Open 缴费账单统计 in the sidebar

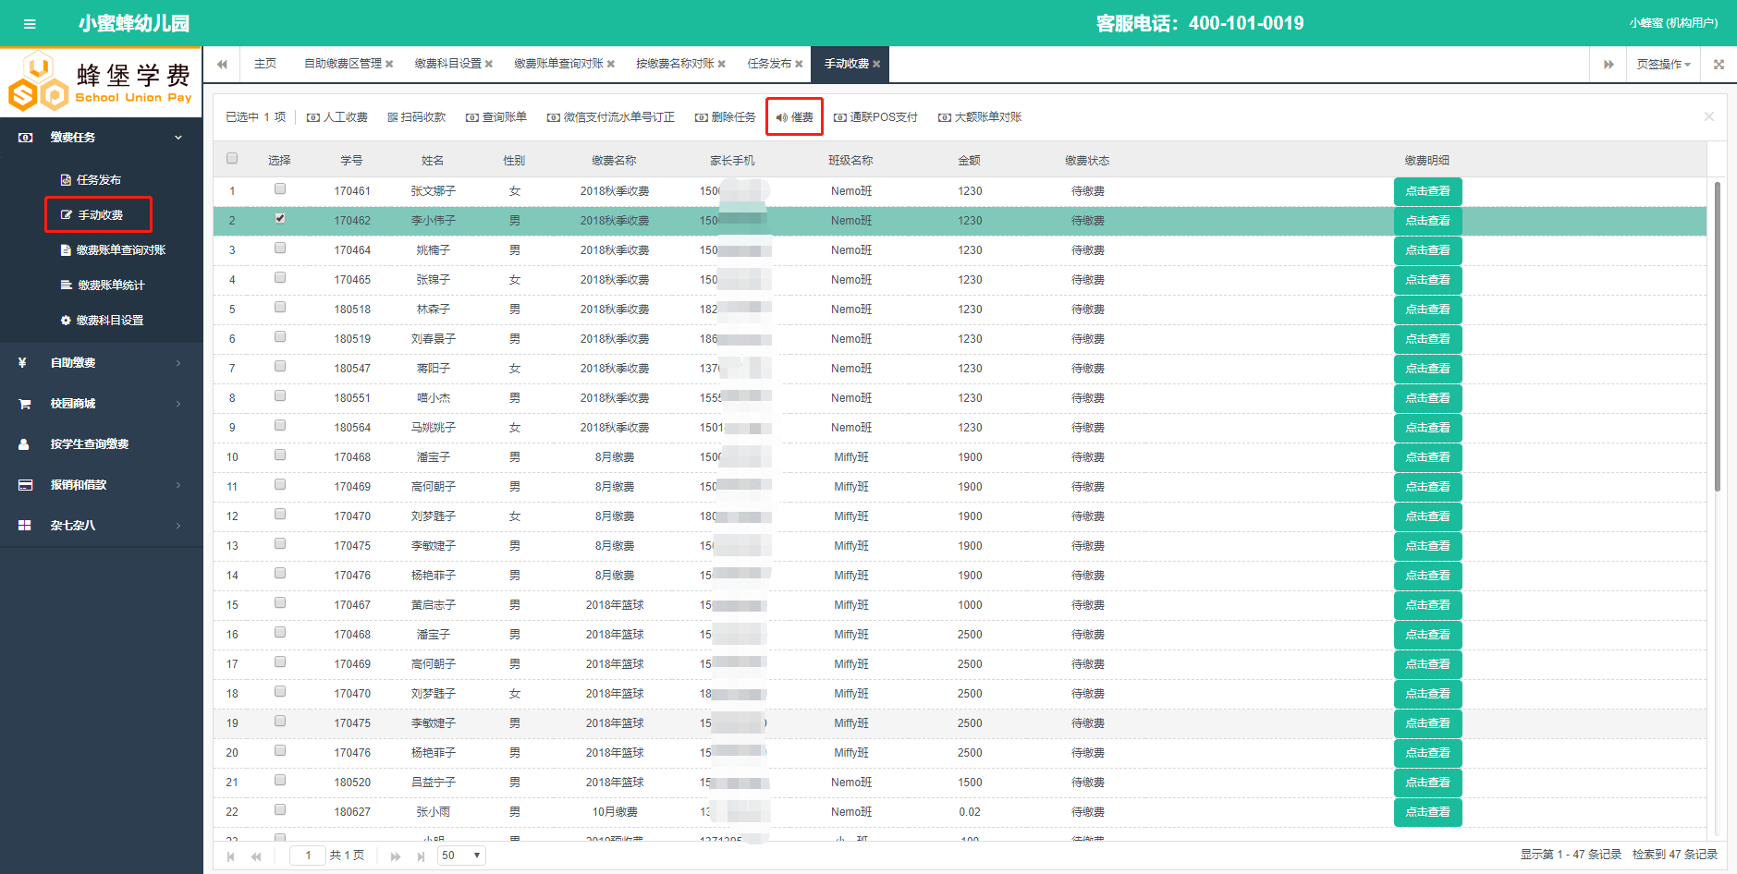click(x=103, y=285)
